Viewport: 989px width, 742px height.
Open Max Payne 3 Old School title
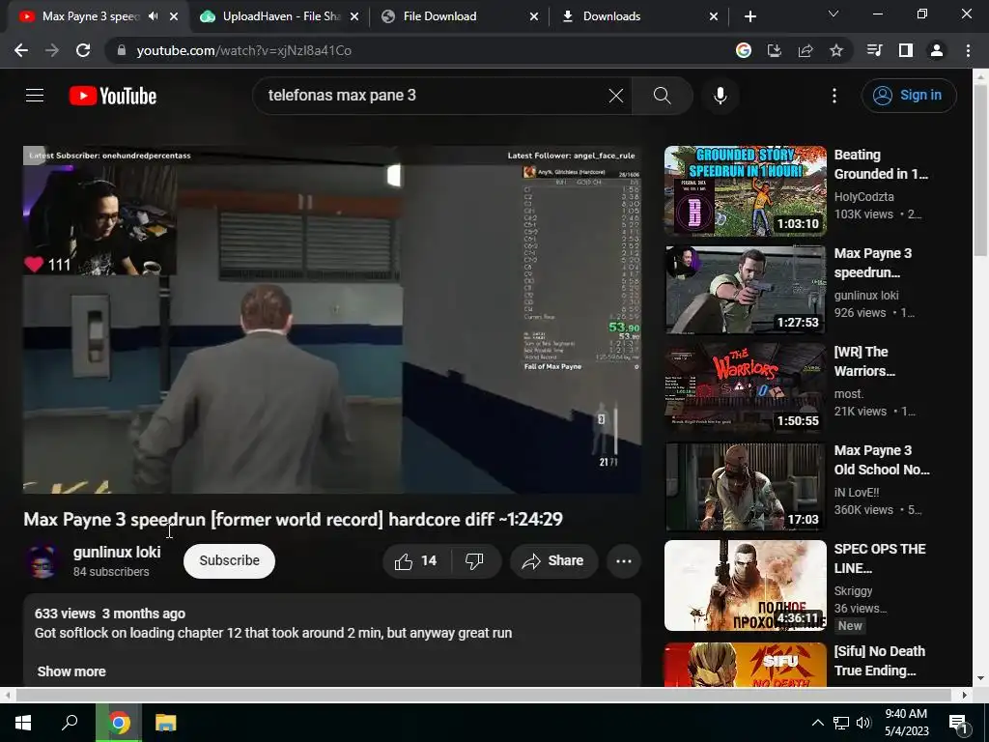click(882, 460)
